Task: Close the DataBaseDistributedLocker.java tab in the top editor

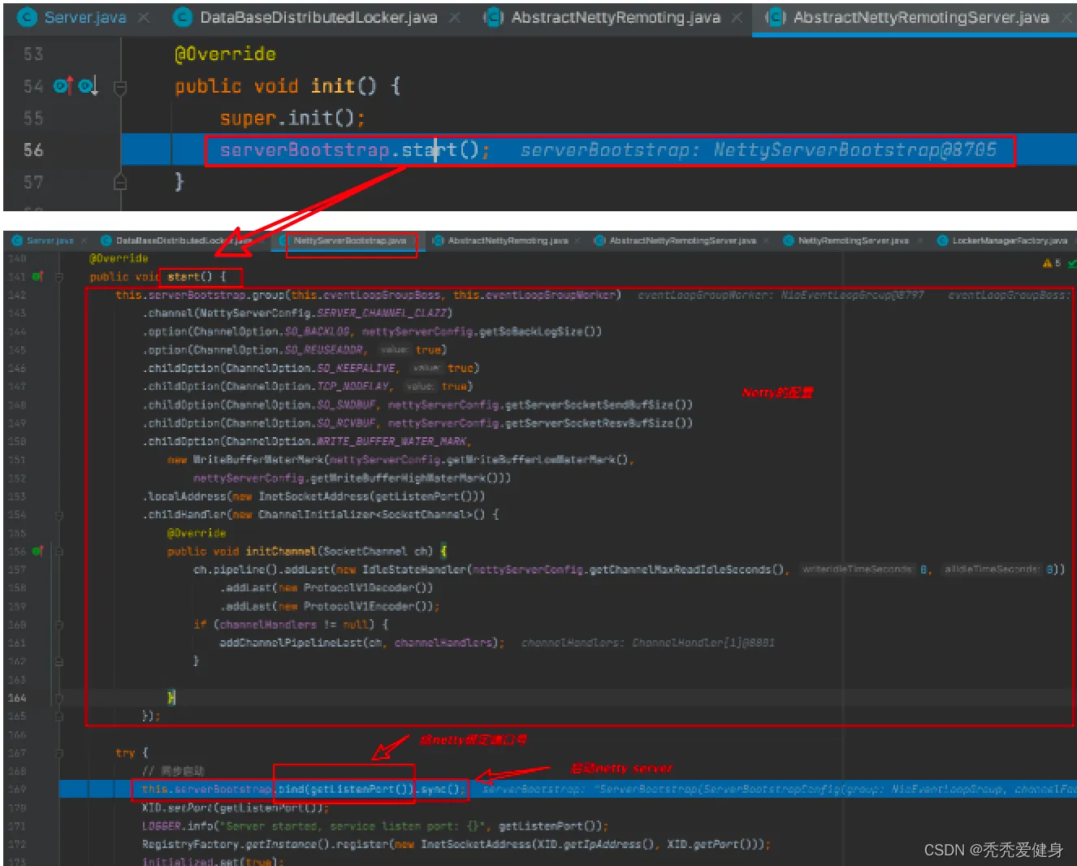Action: (x=455, y=17)
